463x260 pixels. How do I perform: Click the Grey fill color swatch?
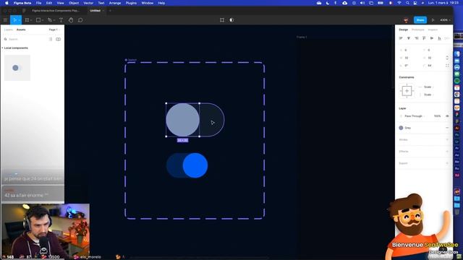click(401, 128)
